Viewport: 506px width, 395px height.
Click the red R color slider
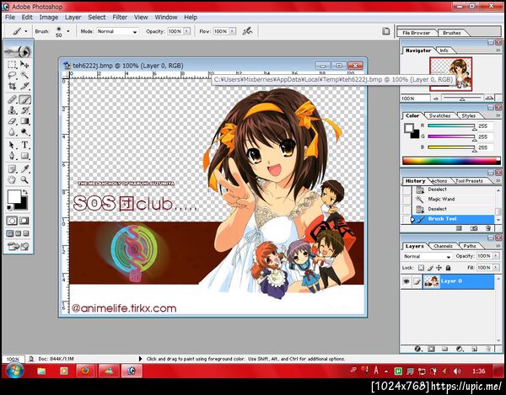click(x=451, y=126)
